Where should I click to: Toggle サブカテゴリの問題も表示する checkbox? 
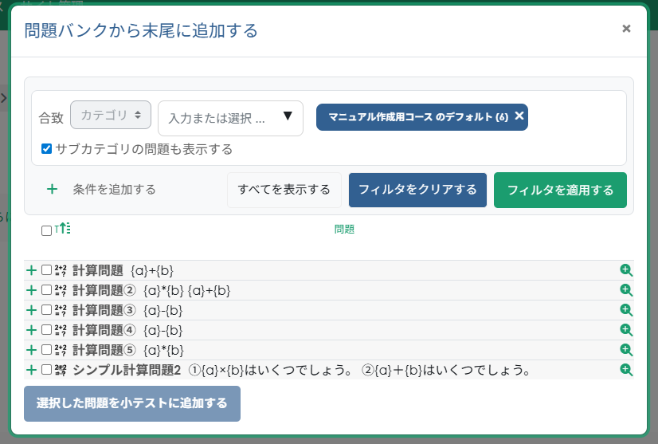(47, 149)
